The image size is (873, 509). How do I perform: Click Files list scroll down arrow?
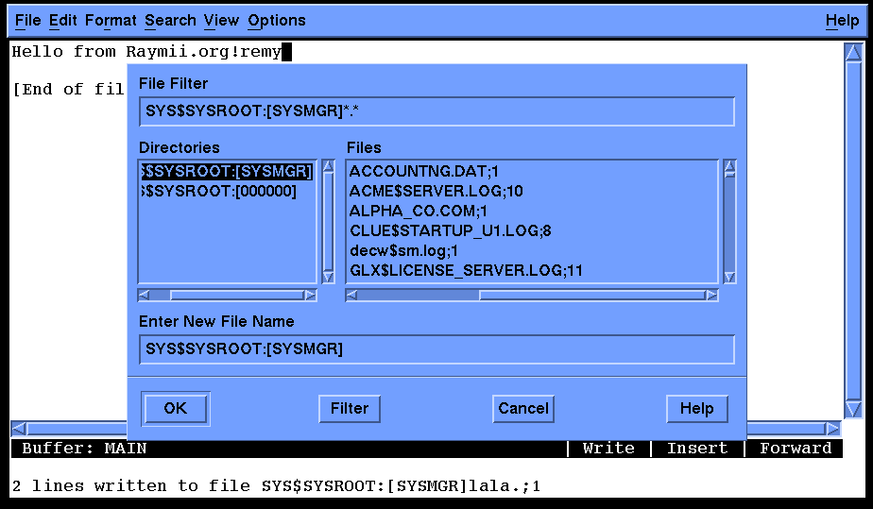pyautogui.click(x=729, y=277)
